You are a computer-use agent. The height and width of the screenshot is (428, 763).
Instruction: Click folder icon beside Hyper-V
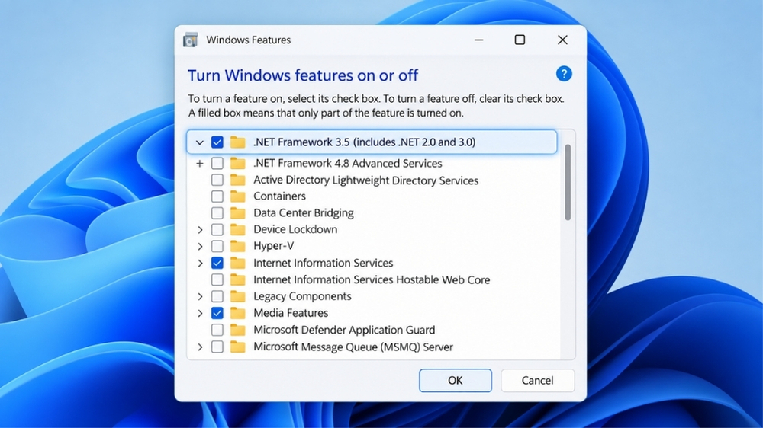(x=237, y=246)
